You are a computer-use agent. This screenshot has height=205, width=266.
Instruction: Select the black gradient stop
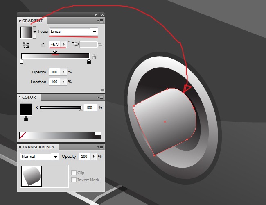(x=89, y=61)
